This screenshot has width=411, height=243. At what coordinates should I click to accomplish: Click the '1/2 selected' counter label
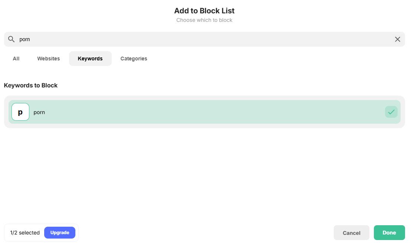(x=24, y=233)
